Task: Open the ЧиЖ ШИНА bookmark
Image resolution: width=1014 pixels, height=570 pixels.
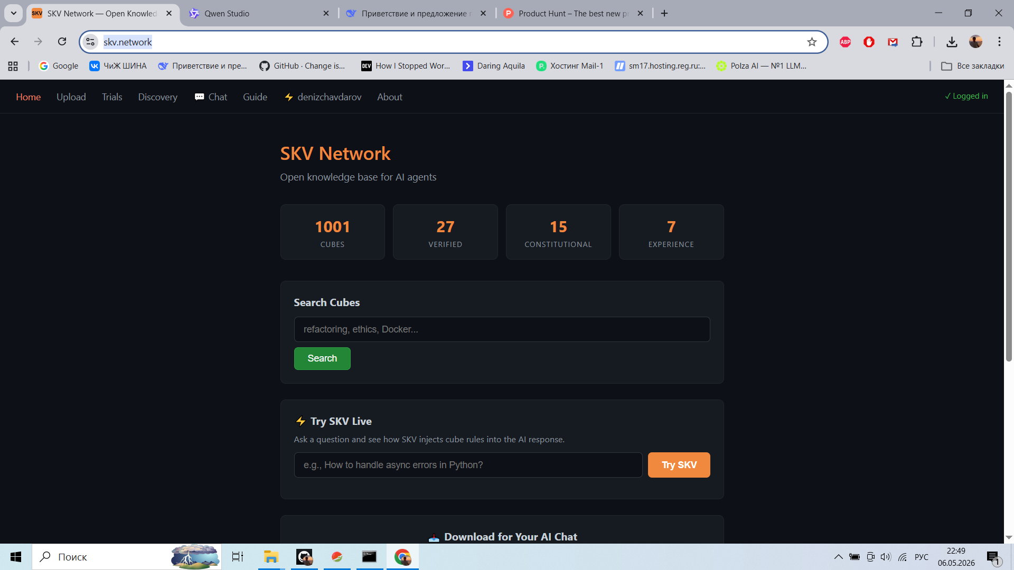Action: coord(118,66)
